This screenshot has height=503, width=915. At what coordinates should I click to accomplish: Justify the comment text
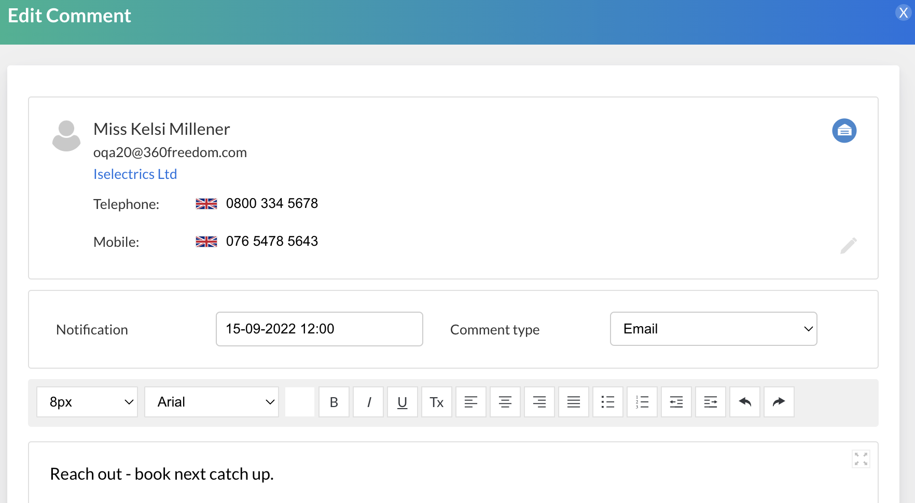[x=573, y=402]
